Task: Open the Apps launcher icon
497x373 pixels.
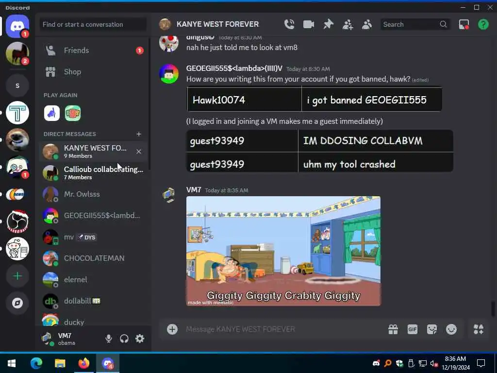Action: 478,329
